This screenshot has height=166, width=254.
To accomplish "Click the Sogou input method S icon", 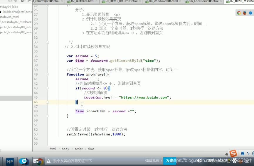I will click(x=233, y=153).
